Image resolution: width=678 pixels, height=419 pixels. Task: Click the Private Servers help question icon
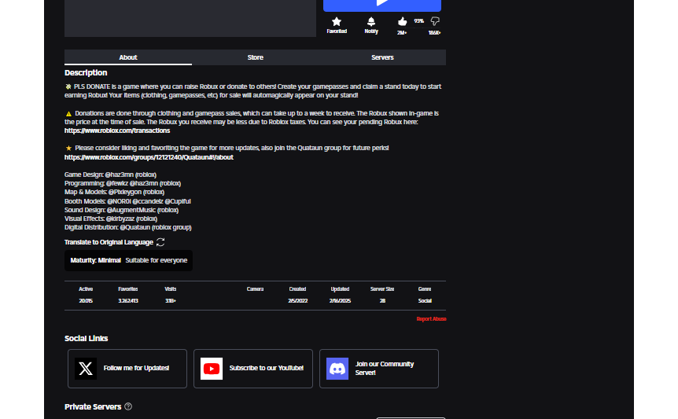pyautogui.click(x=128, y=406)
